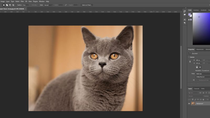Click the canvas height H field
This screenshot has width=210, height=118.
pyautogui.click(x=198, y=63)
